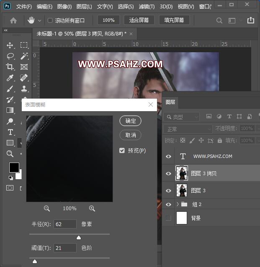Click the default colors reset icon
Viewport: 260px width, 267px height.
(11, 178)
